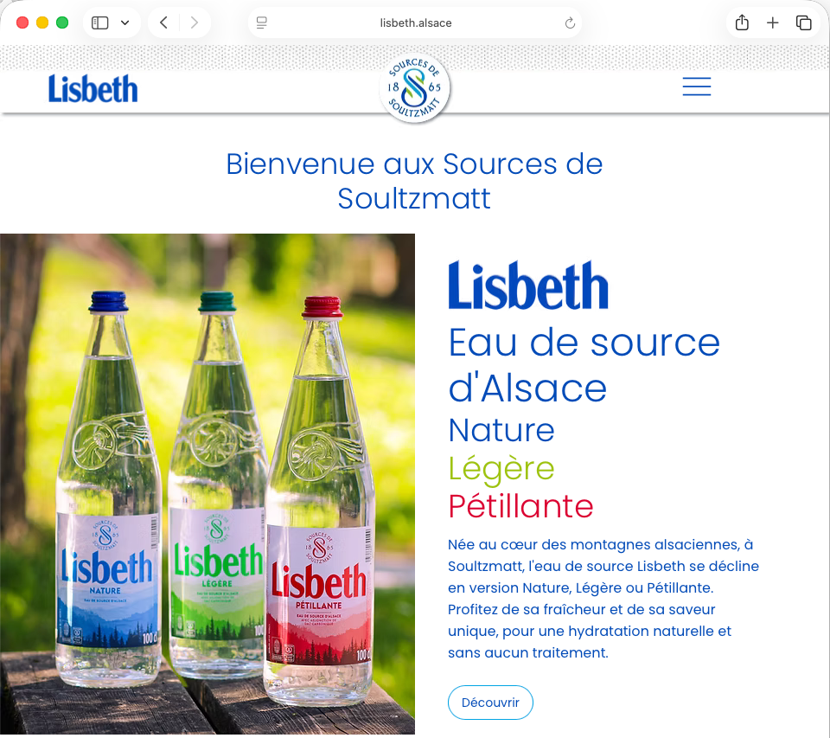Click the photo of three Lisbeth bottles
Screen dimensions: 830x738
pos(207,484)
